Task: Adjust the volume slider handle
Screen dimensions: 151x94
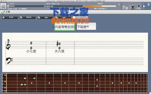Action: [x=144, y=6]
